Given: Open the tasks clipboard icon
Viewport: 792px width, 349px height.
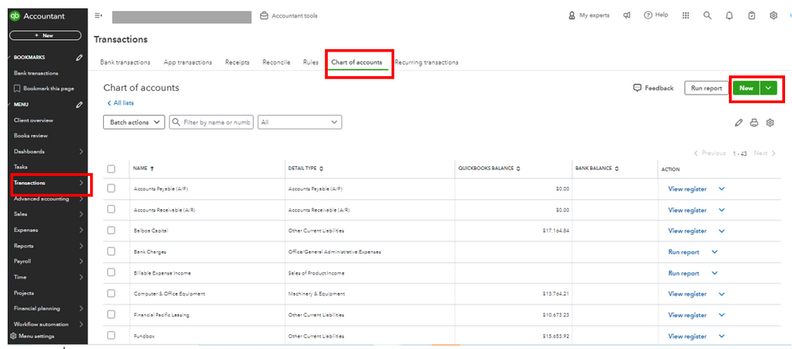Looking at the screenshot, I should tap(751, 15).
